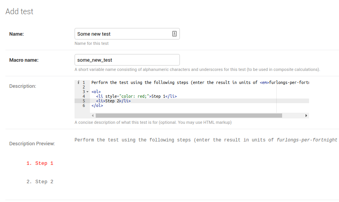Focus the Name input containing 'Some new test'
The image size is (339, 202).
[x=127, y=34]
